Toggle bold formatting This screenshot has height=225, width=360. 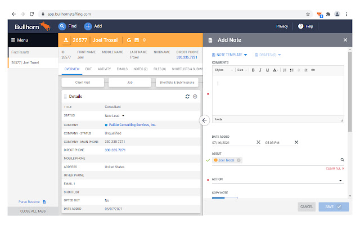coord(253,70)
